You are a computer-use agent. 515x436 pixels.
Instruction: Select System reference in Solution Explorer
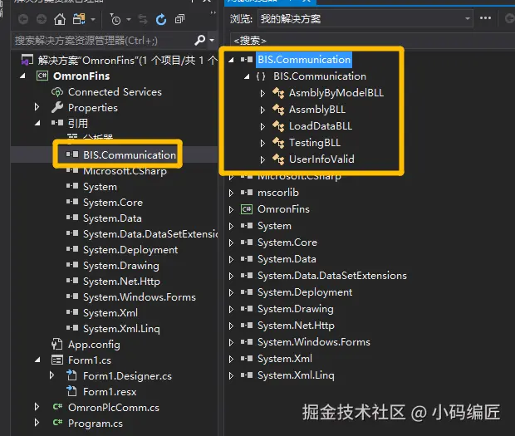100,187
